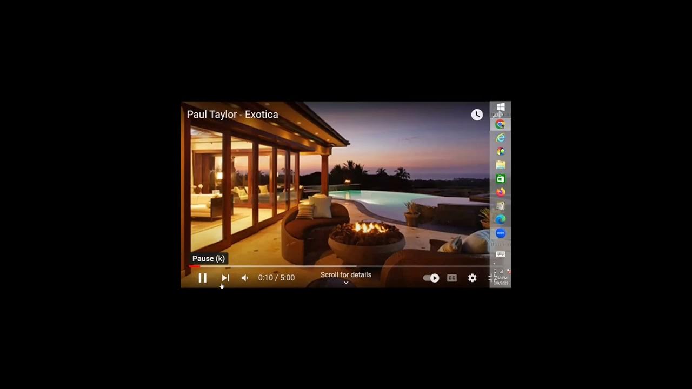Viewport: 692px width, 389px height.
Task: Click the Scroll for details label
Action: tap(346, 274)
